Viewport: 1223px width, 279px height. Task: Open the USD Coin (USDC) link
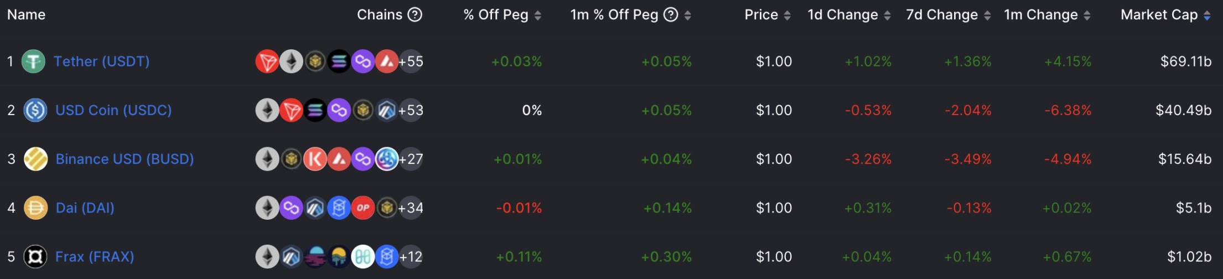click(113, 110)
